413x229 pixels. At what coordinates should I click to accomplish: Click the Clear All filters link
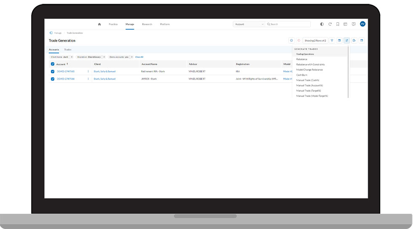139,57
